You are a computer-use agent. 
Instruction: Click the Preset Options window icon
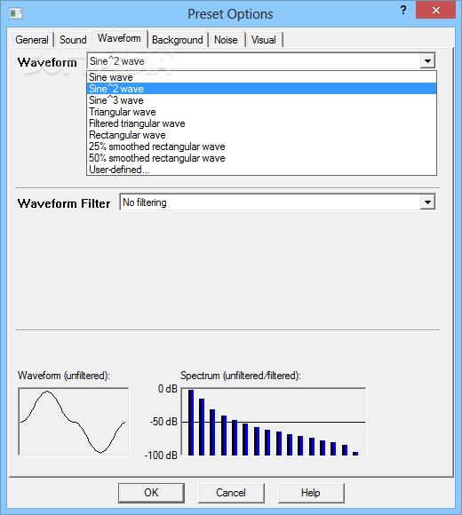[15, 13]
